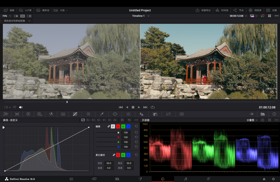
Task: Toggle the red channel in 编辑 row
Action: pos(118,127)
